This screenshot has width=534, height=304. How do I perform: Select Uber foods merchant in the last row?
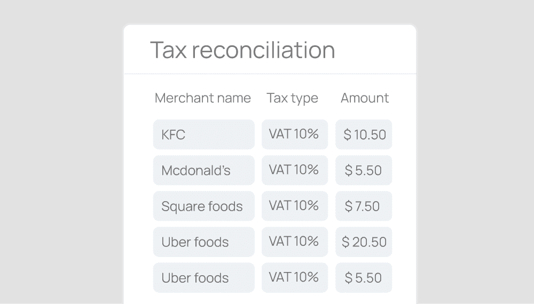point(203,277)
